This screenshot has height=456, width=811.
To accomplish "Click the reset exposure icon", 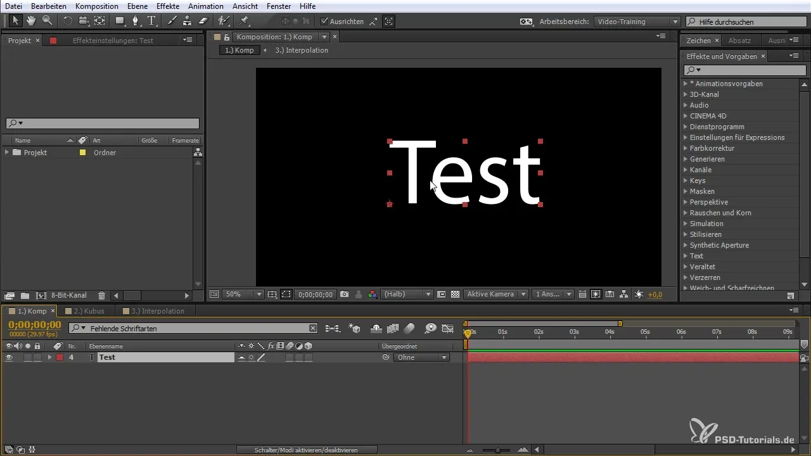I will click(639, 294).
